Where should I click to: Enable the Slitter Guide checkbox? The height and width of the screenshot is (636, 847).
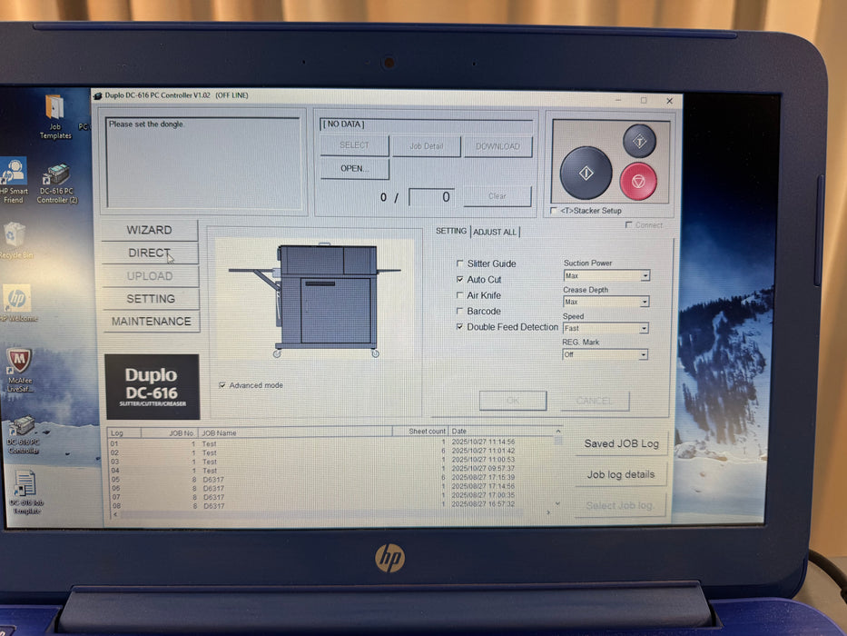click(460, 264)
